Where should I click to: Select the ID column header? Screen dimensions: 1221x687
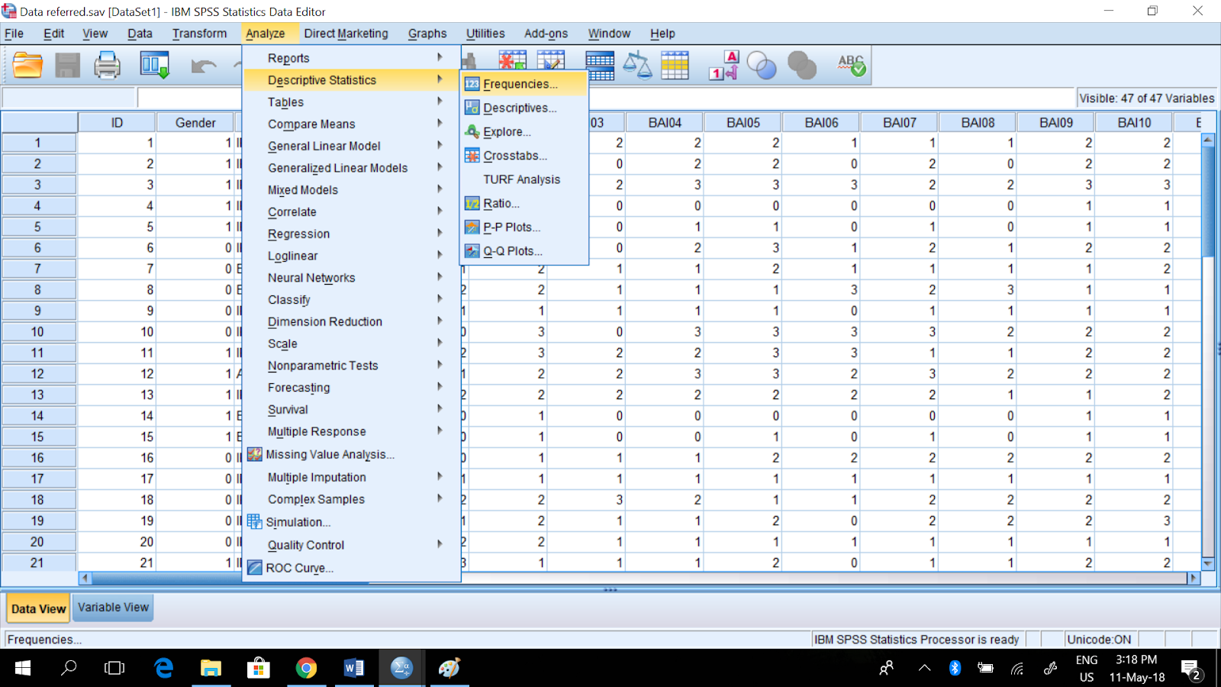[x=118, y=123]
